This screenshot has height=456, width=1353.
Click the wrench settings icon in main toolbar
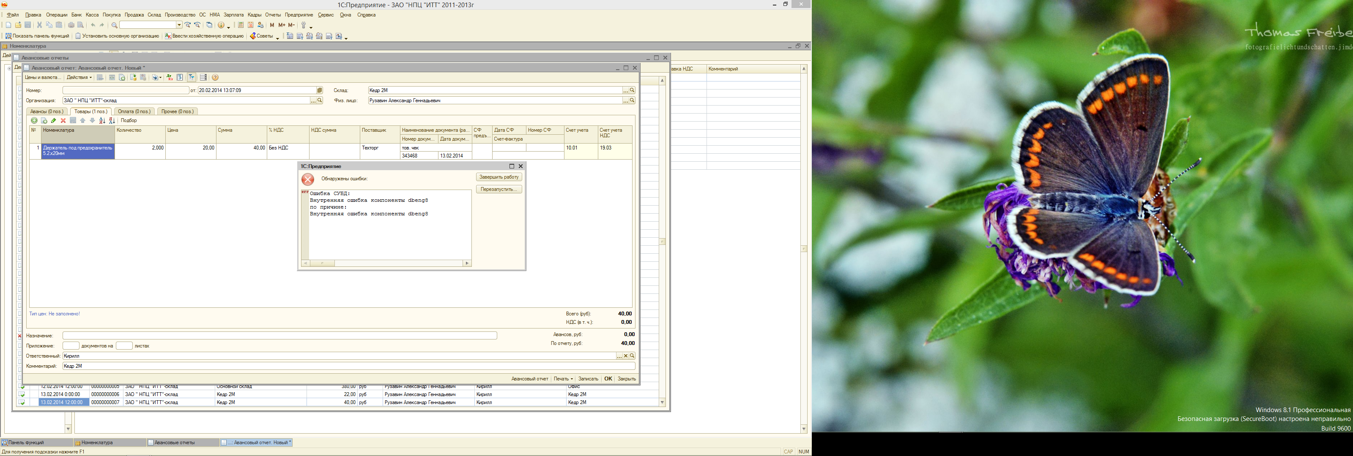pos(304,25)
